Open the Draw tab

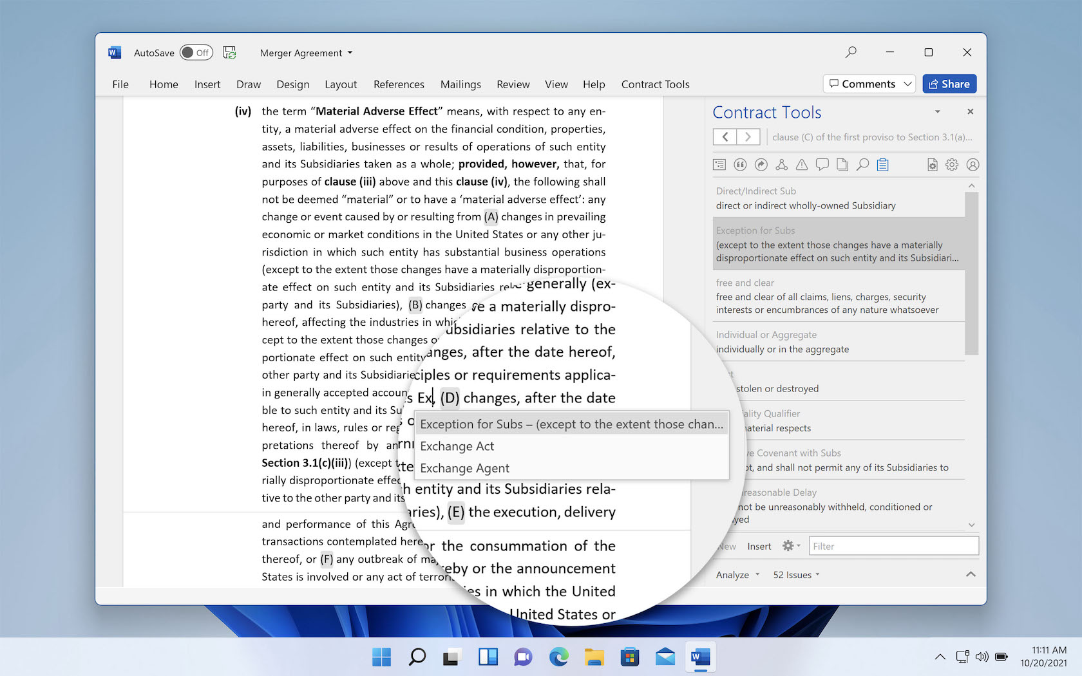coord(249,84)
